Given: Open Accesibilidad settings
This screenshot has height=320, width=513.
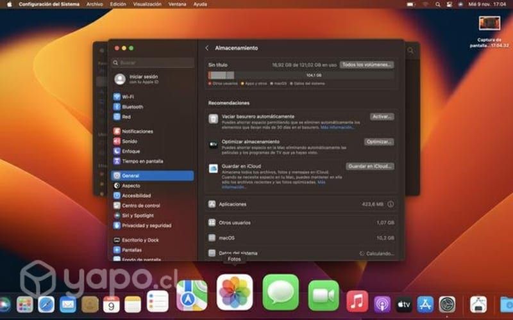Looking at the screenshot, I should pos(132,196).
